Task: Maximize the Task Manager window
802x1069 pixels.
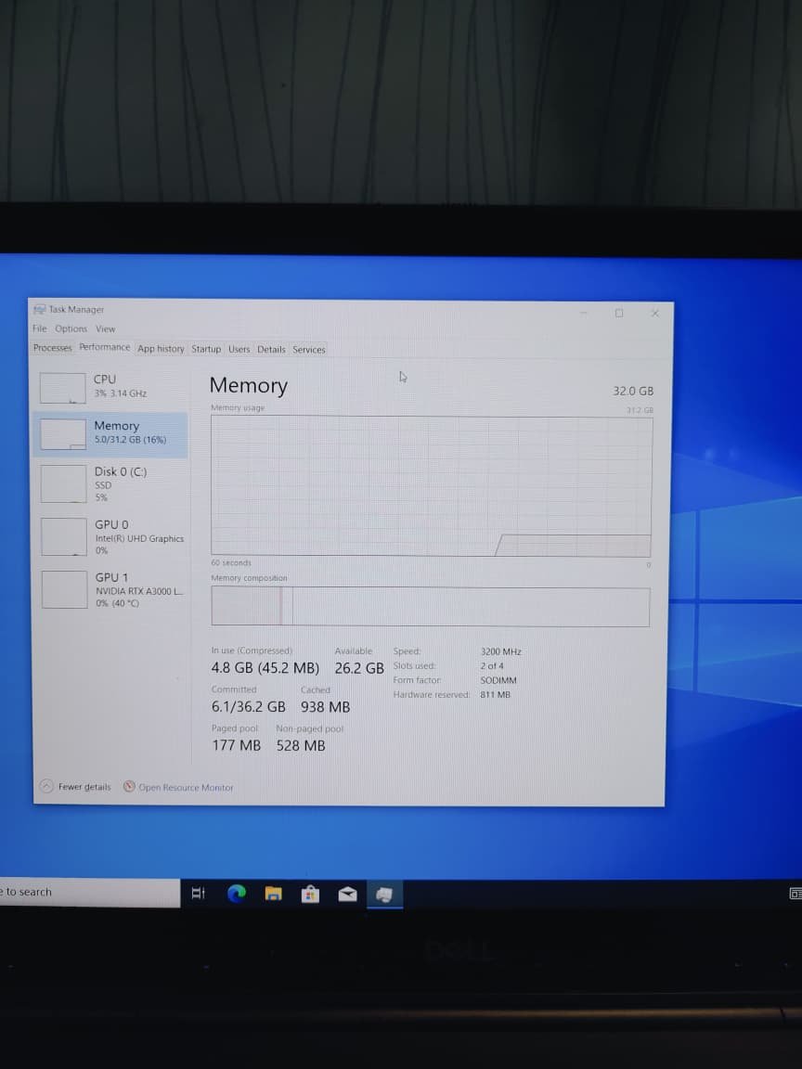Action: click(619, 313)
